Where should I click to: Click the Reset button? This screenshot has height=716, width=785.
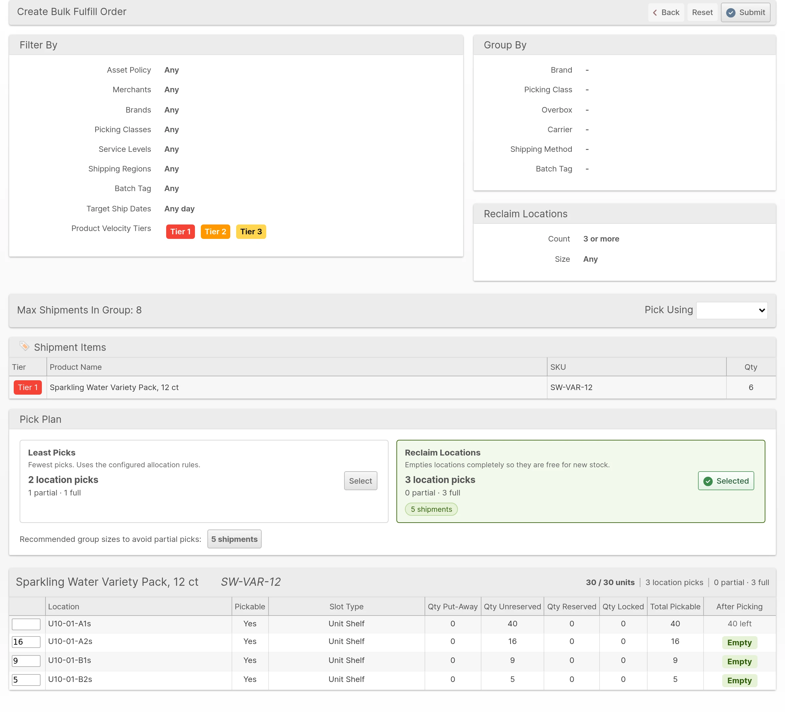point(702,12)
